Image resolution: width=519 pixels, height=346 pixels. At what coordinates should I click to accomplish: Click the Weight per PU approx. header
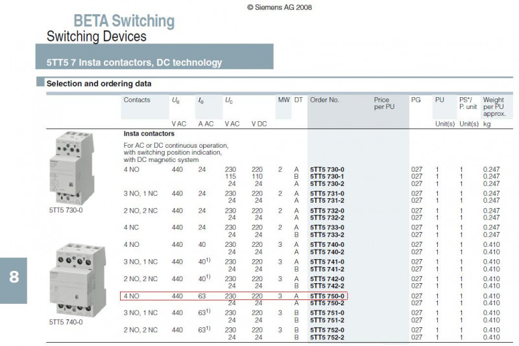[494, 107]
